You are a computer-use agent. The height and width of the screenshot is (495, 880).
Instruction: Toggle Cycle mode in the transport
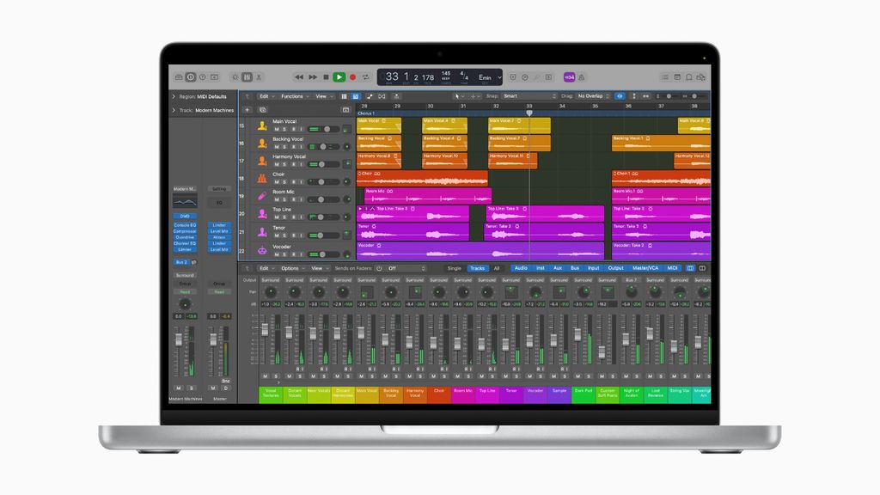tap(365, 76)
